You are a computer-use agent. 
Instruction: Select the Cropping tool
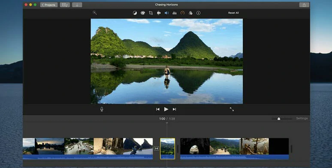point(151,13)
